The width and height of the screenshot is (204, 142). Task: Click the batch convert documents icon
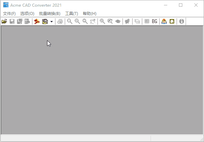[45, 21]
